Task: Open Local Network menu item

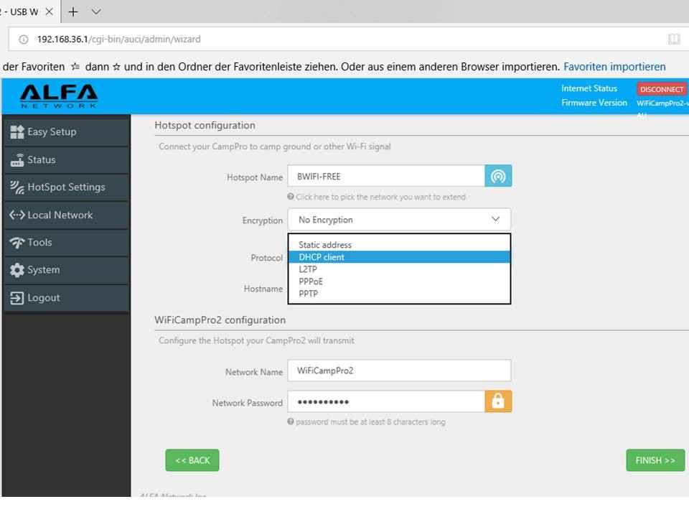Action: click(x=66, y=215)
